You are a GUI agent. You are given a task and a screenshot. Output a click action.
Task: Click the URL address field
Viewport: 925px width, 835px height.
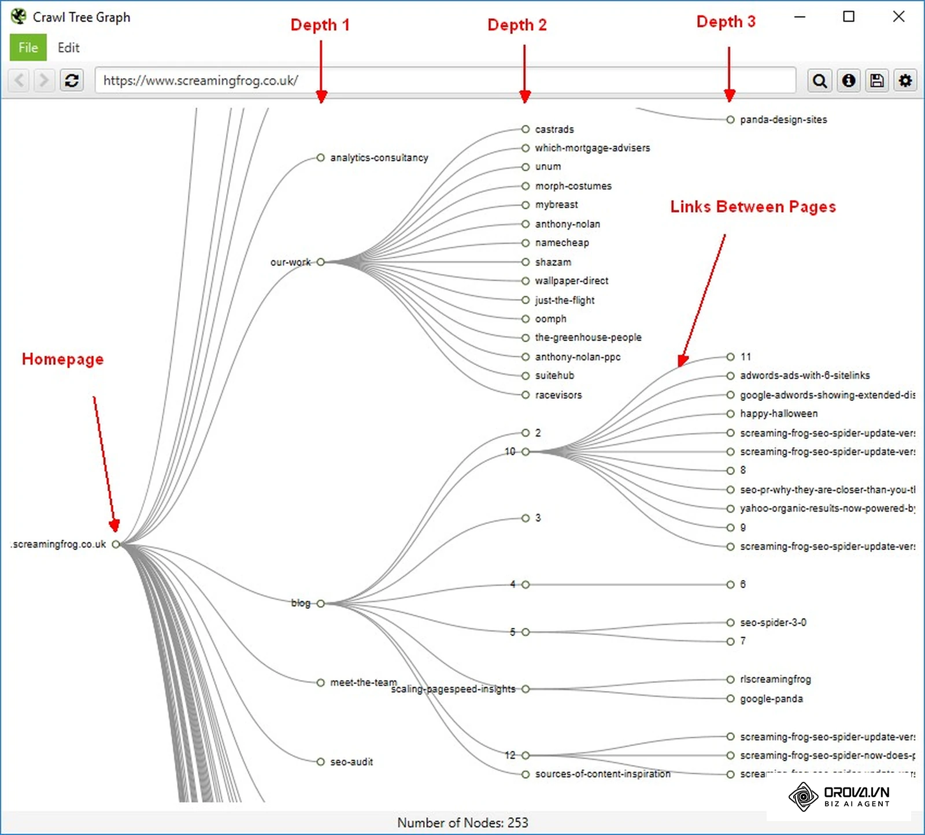(445, 80)
